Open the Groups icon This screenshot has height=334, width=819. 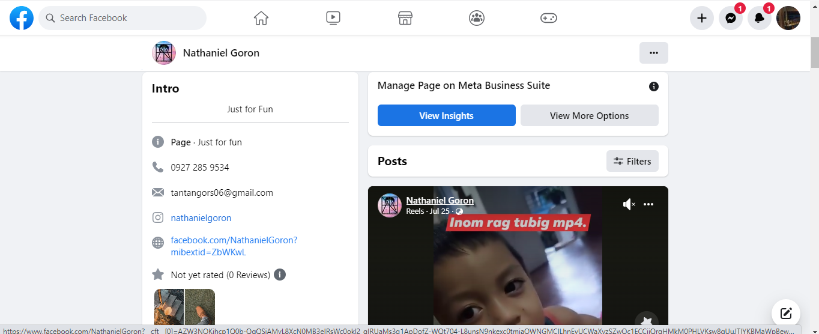tap(477, 18)
